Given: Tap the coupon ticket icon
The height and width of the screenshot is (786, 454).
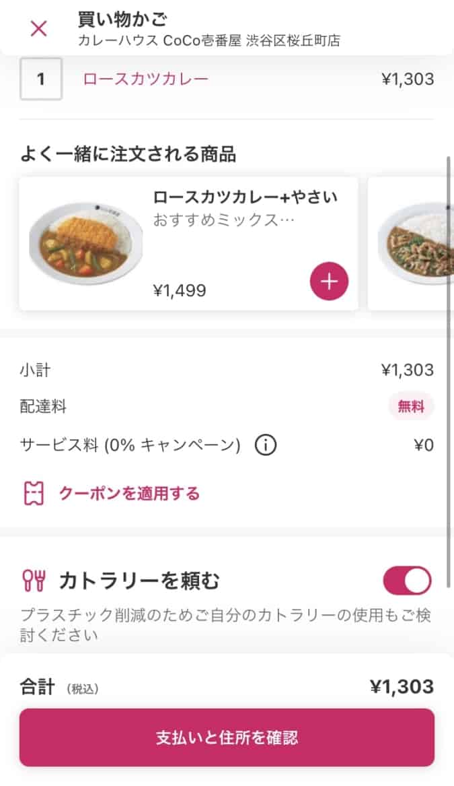Looking at the screenshot, I should [33, 494].
